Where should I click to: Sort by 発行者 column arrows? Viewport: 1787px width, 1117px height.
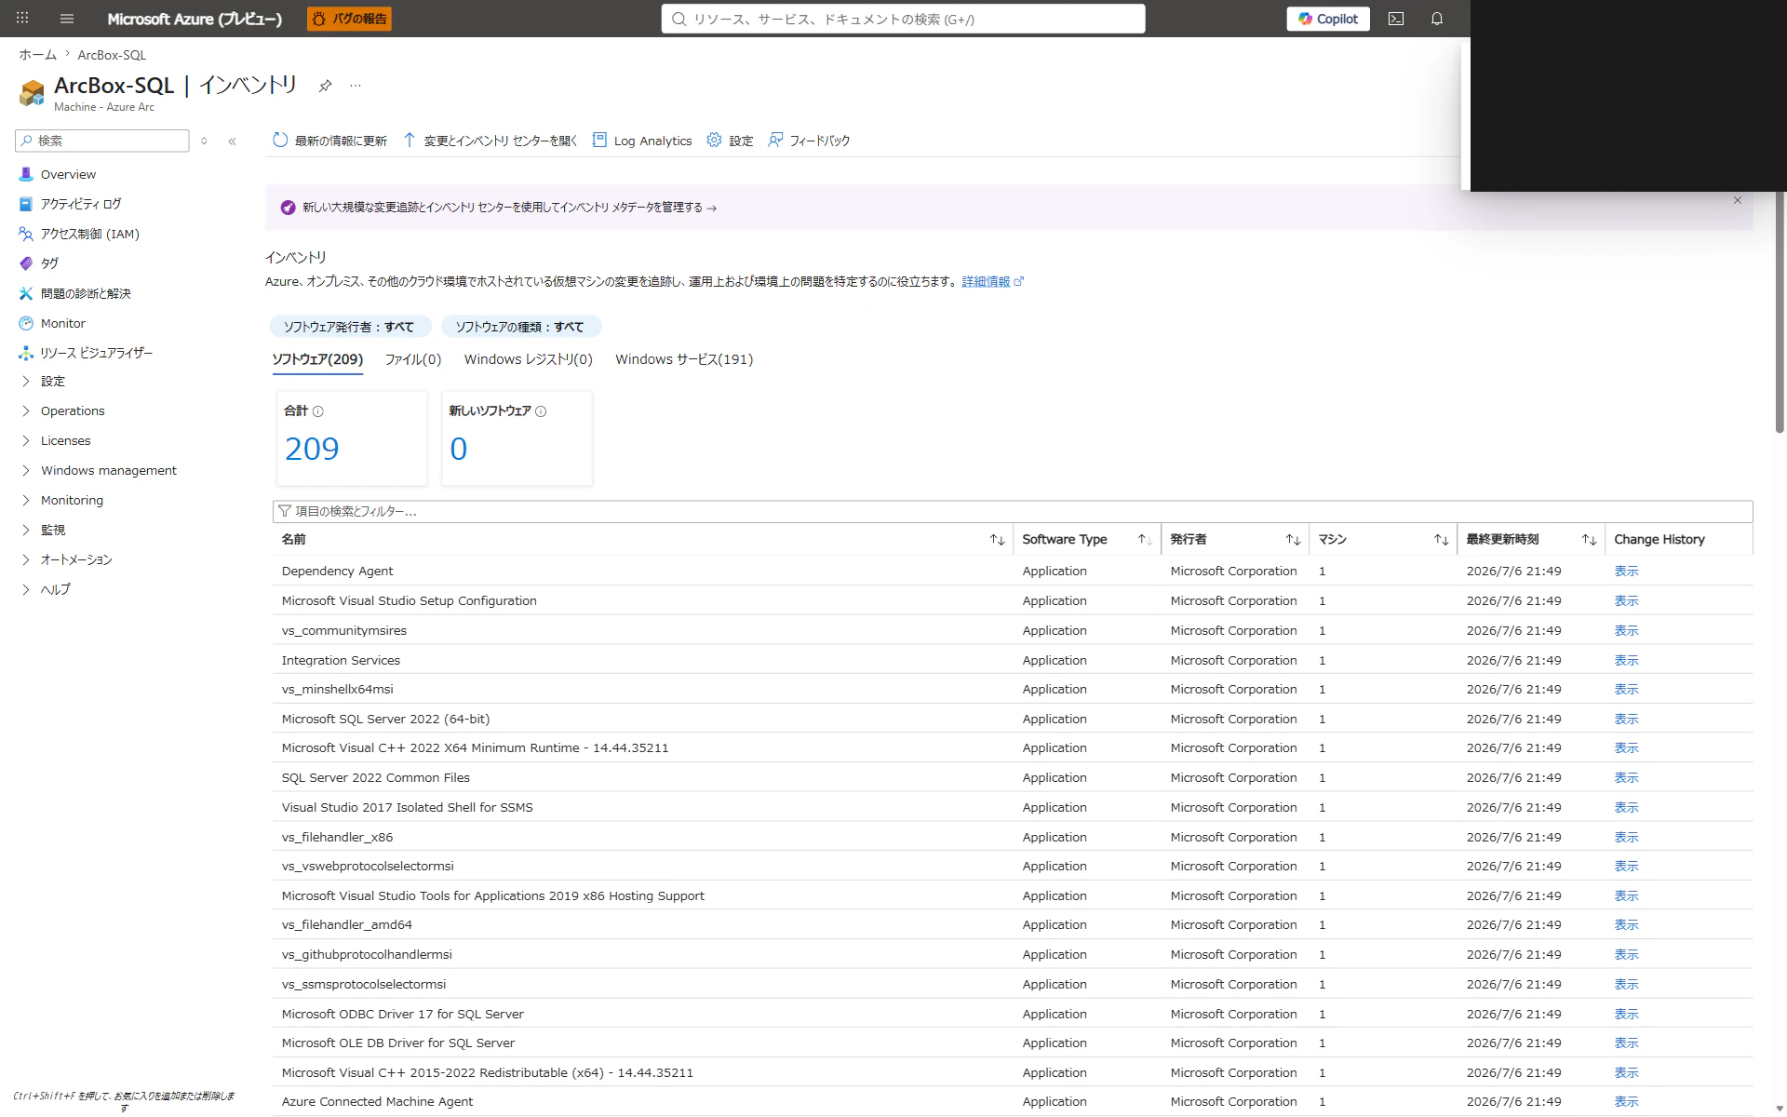point(1293,540)
